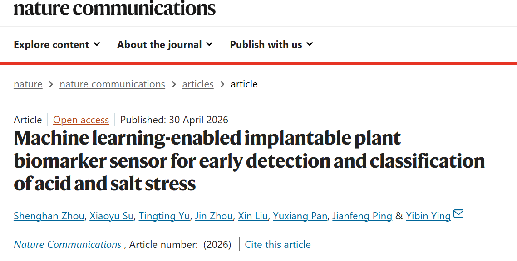This screenshot has height=261, width=517.
Task: Select author Xin Liu
Action: (x=253, y=216)
